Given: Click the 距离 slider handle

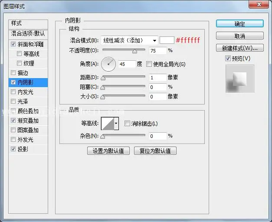Looking at the screenshot, I should click(103, 78).
